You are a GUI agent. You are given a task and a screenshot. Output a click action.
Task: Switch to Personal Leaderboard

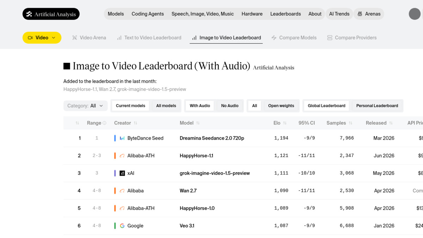(x=377, y=106)
